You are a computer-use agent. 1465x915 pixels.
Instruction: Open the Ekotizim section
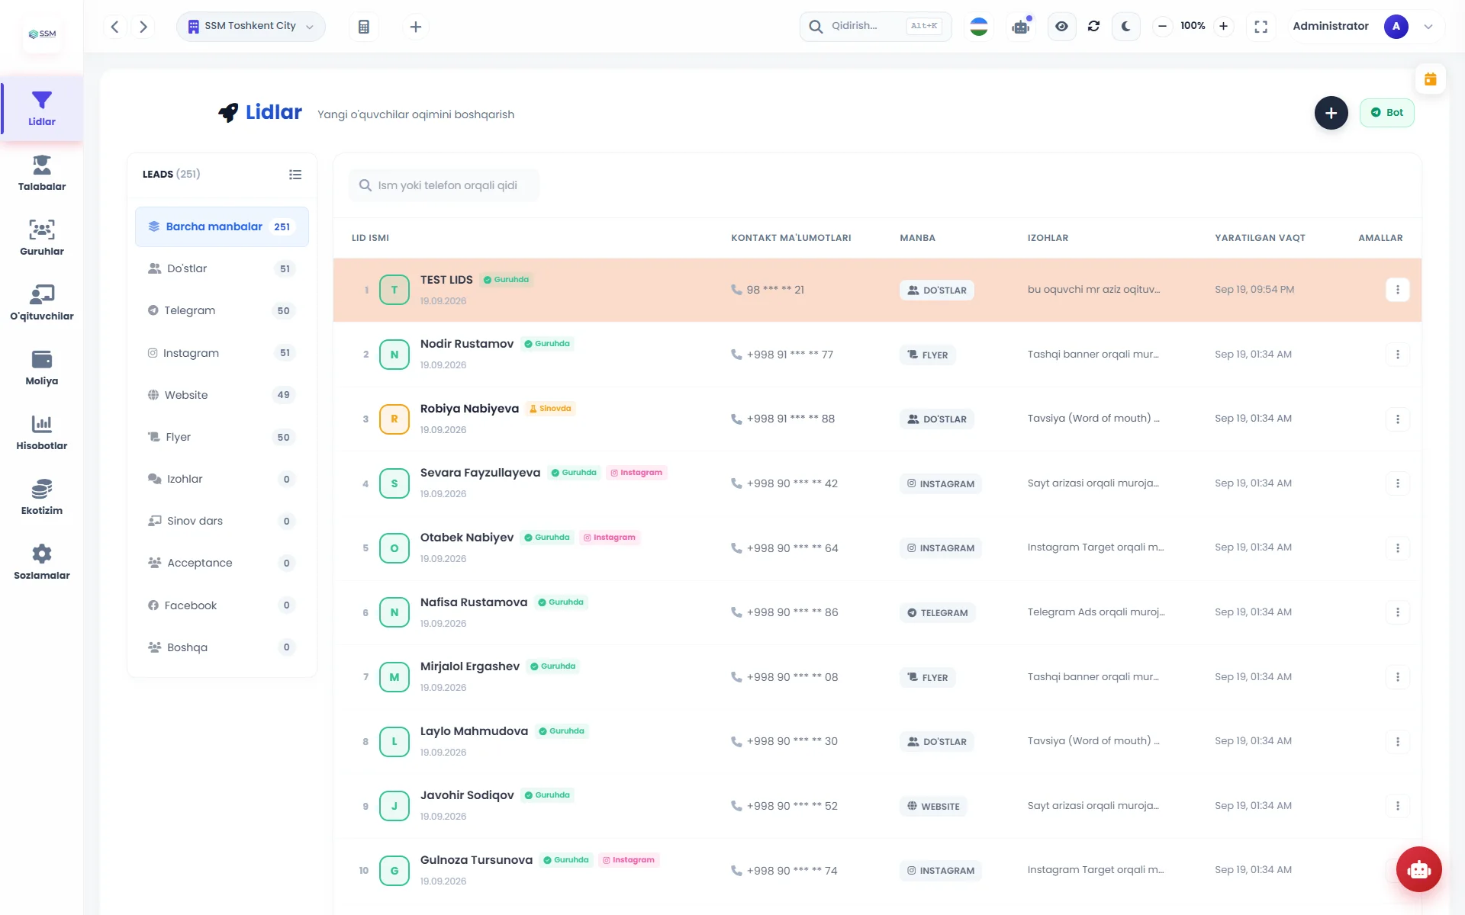pyautogui.click(x=42, y=497)
